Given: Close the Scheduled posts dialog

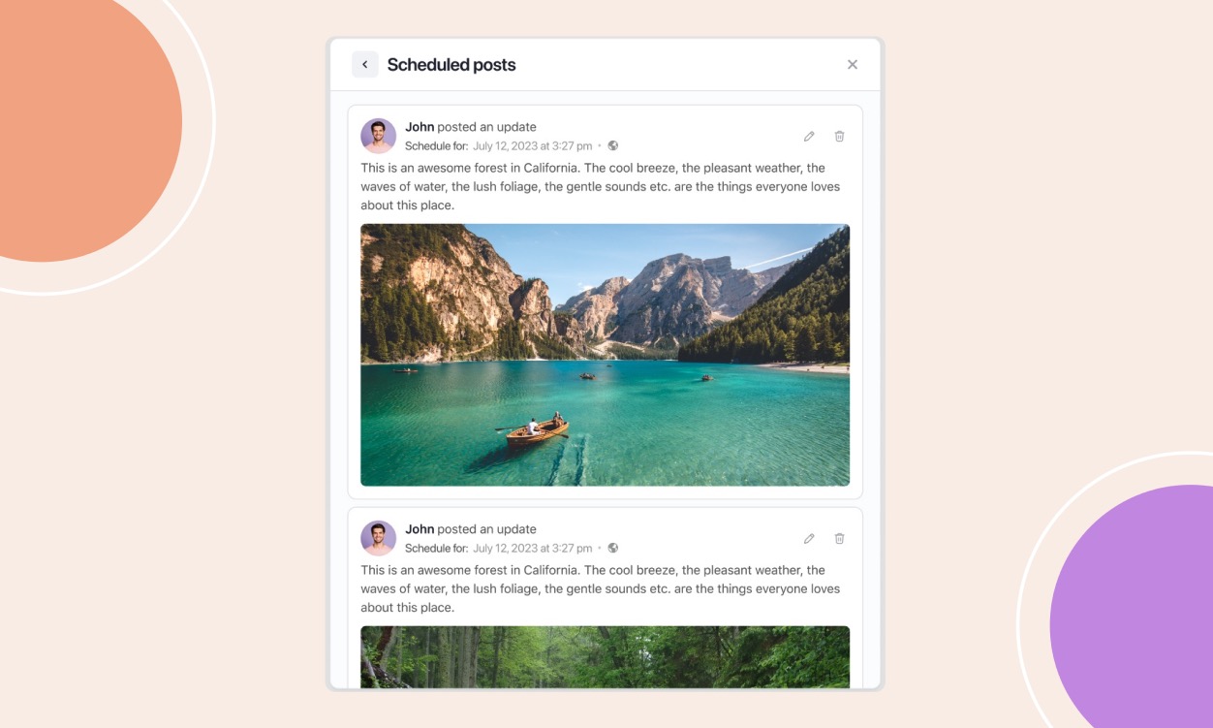Looking at the screenshot, I should point(853,65).
